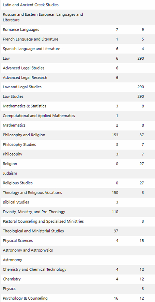Select the Advanced Legal Studies row

pos(78,68)
